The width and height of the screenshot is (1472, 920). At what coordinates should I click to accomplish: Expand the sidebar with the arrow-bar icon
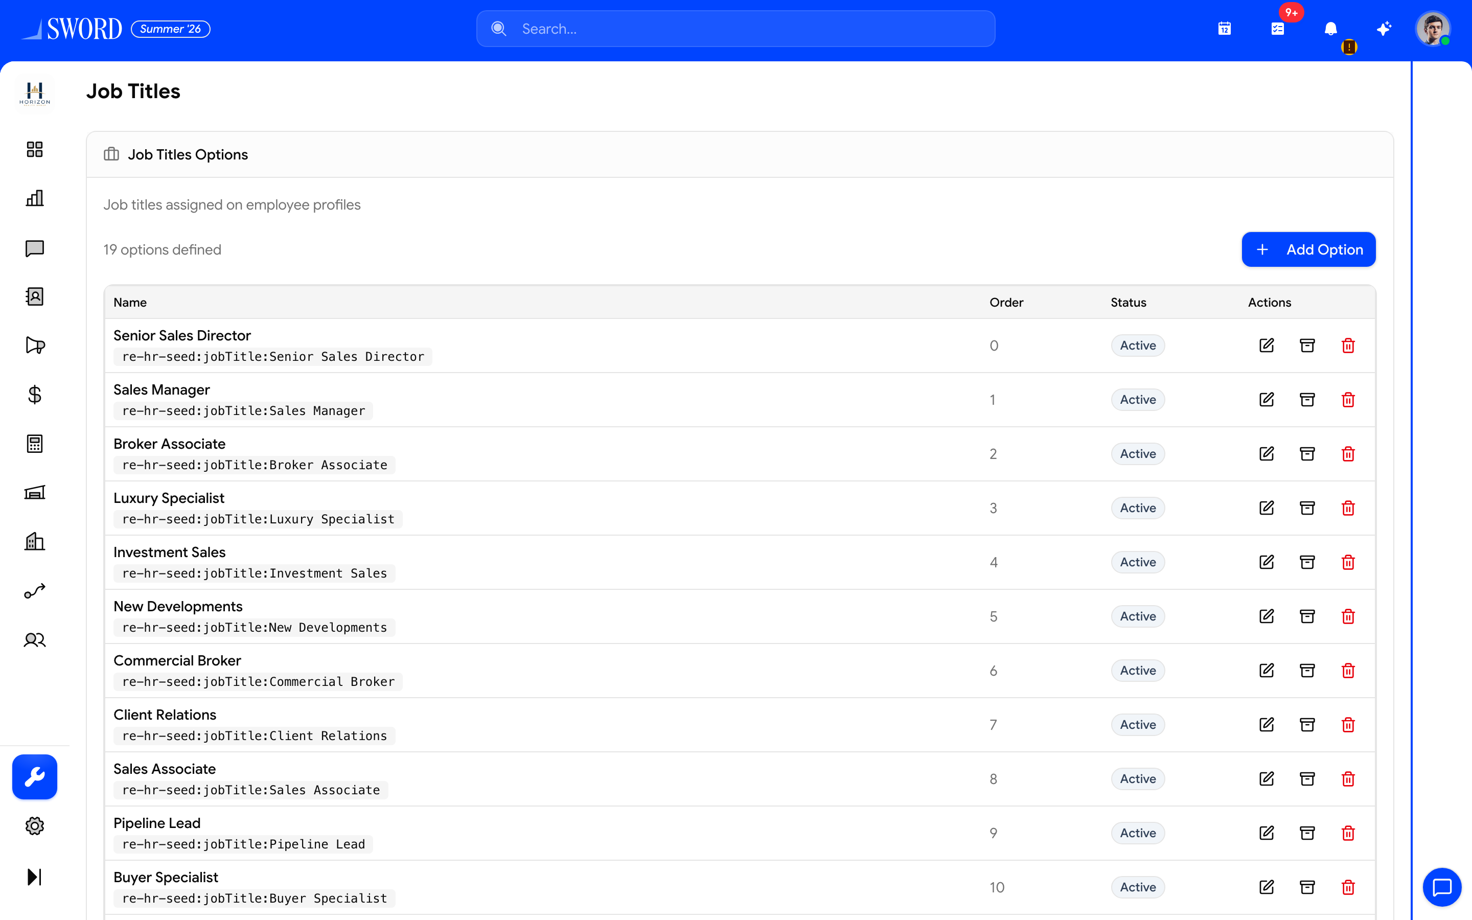[35, 877]
